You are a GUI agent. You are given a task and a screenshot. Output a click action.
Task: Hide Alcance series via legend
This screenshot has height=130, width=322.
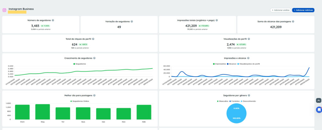(231, 64)
